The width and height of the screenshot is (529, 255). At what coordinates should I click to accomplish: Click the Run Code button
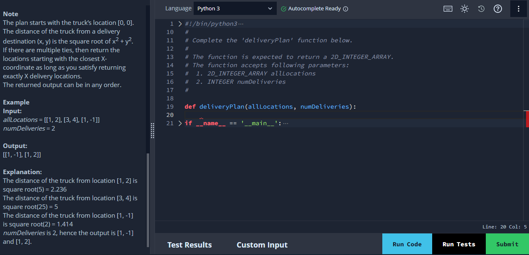(407, 244)
